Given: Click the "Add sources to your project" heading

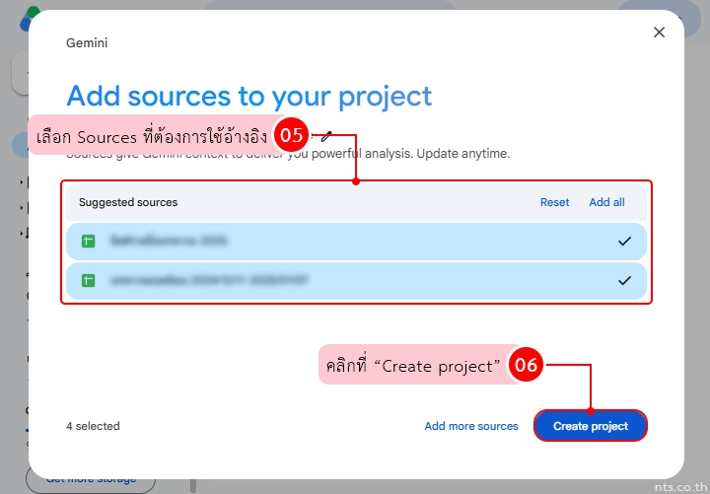Looking at the screenshot, I should click(249, 96).
